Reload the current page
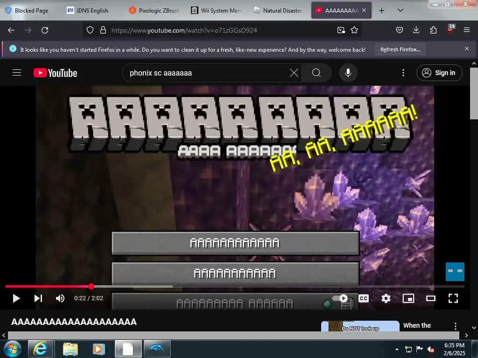The width and height of the screenshot is (478, 358). pyautogui.click(x=45, y=30)
